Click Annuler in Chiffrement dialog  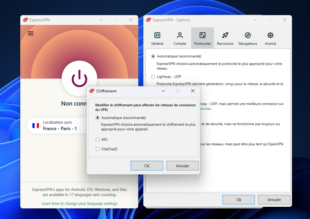click(182, 166)
